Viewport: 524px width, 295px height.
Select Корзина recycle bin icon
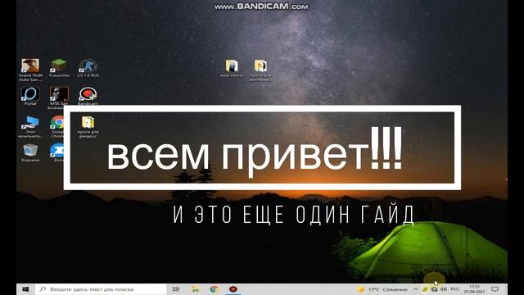(x=30, y=153)
